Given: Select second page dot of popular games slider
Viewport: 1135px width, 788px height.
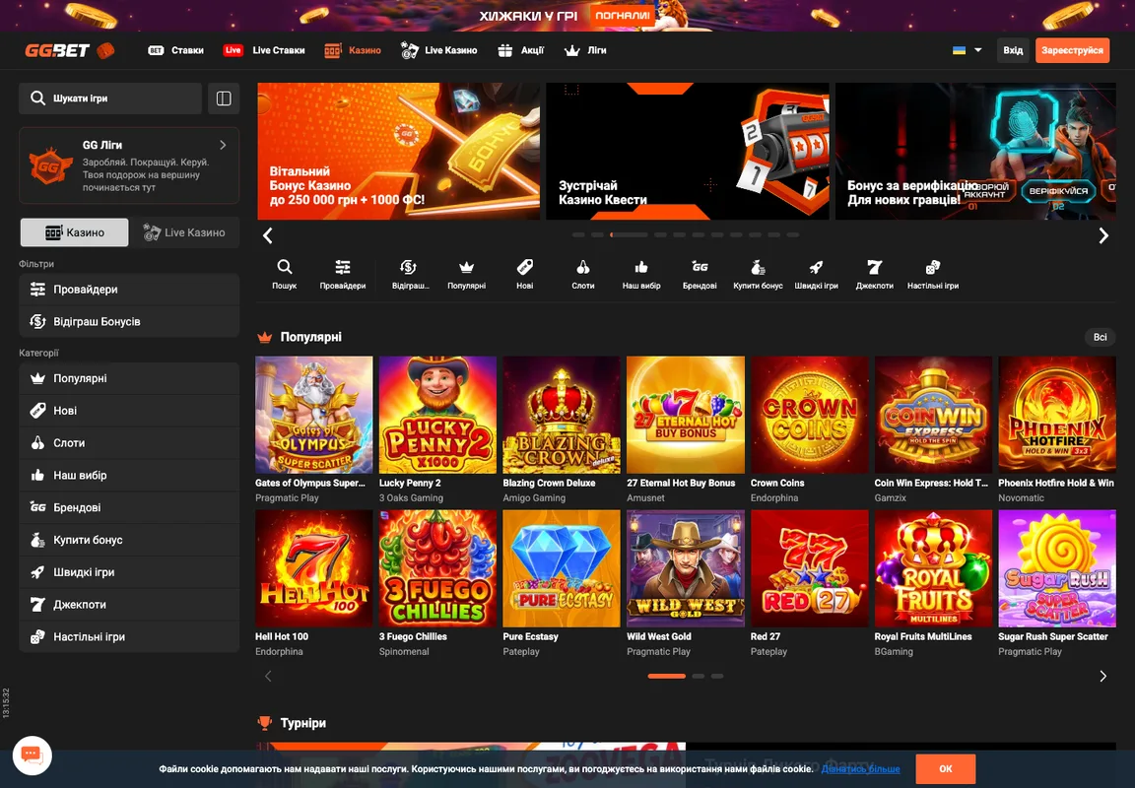Looking at the screenshot, I should pyautogui.click(x=698, y=676).
